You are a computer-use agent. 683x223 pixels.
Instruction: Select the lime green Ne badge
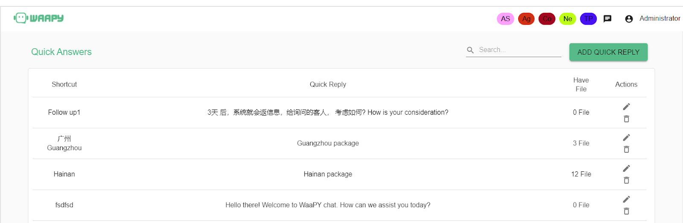pos(568,19)
